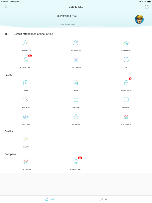Open the hamburger list menu icon

coord(5,7)
